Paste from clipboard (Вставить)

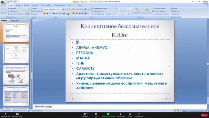[4, 11]
